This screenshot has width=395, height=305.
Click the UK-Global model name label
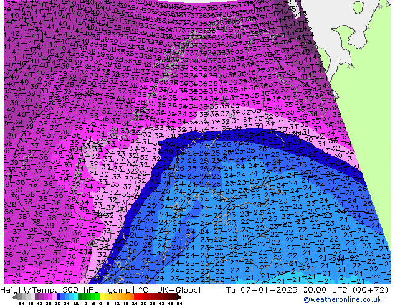tap(179, 290)
